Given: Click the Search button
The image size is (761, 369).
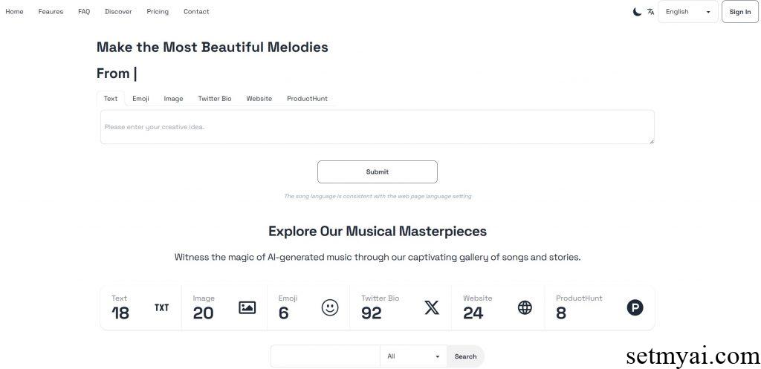Looking at the screenshot, I should click(465, 356).
